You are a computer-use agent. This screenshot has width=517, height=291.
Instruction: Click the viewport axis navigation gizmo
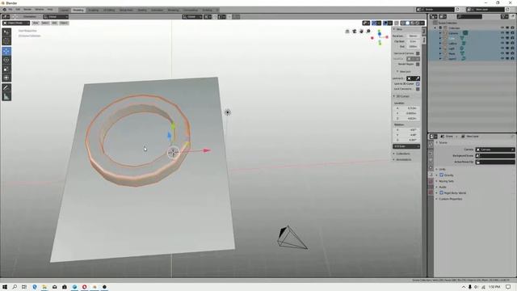[x=380, y=37]
